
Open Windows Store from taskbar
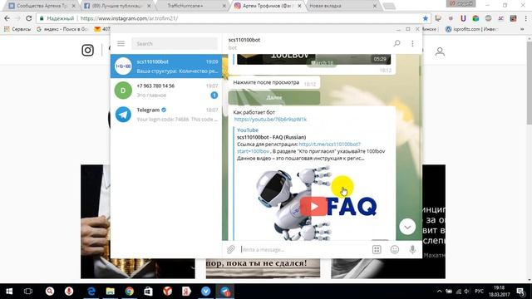pyautogui.click(x=148, y=292)
